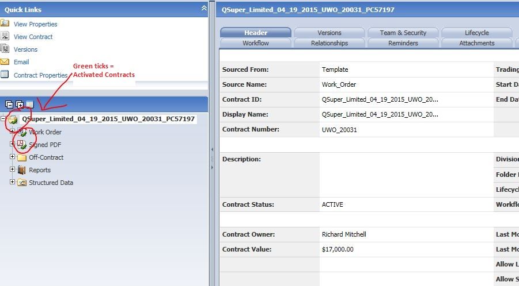Image resolution: width=519 pixels, height=286 pixels.
Task: Click the Reports book icon
Action: click(22, 170)
